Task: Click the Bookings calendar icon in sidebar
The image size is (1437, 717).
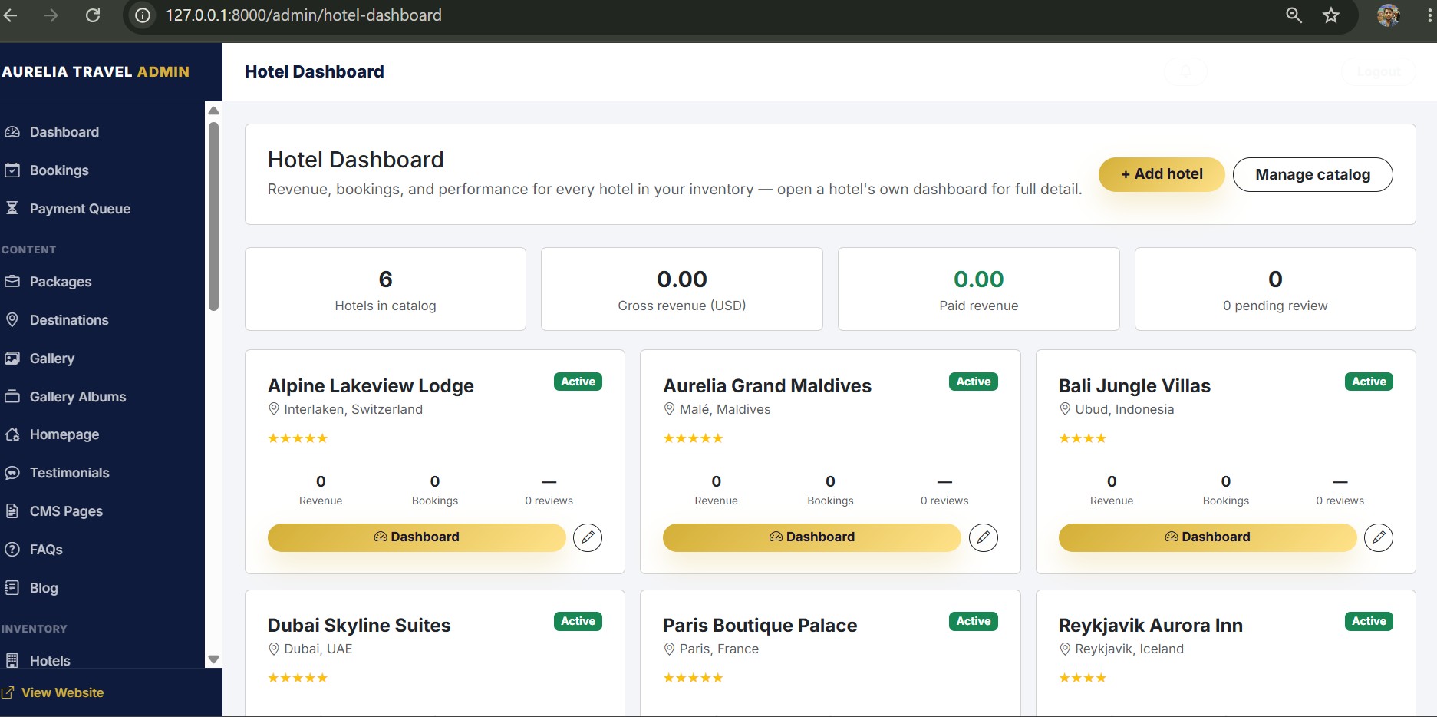Action: (x=12, y=170)
